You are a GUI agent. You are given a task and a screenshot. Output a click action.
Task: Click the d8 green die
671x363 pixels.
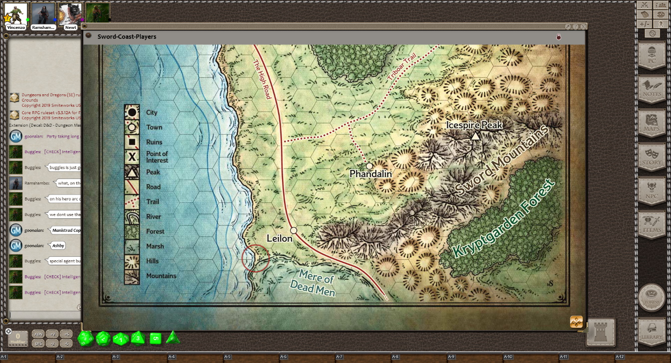click(x=138, y=338)
